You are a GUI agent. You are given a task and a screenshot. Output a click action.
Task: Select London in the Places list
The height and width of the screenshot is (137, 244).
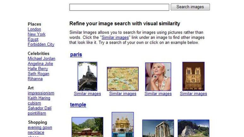pos(34,29)
